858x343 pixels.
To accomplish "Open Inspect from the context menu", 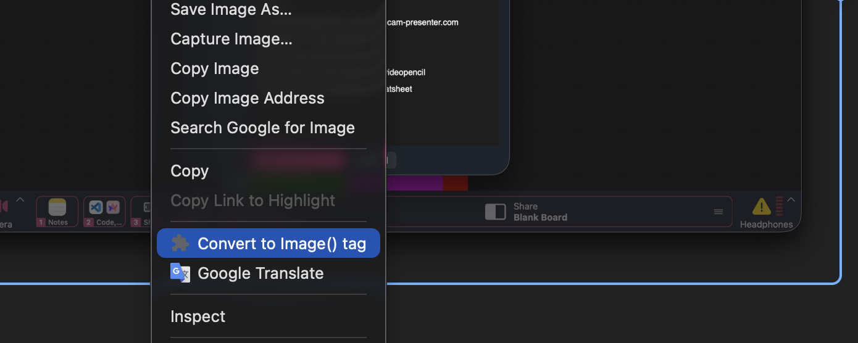I will tap(268, 316).
